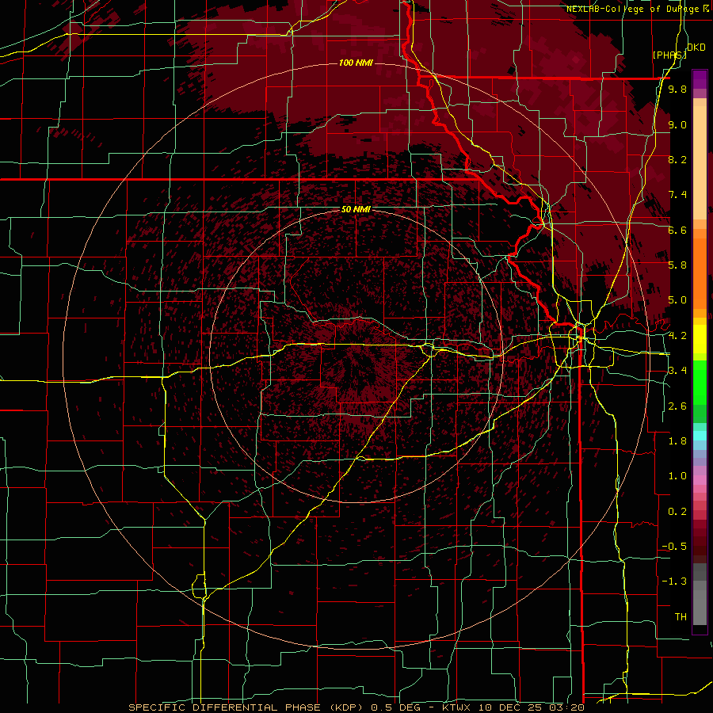Click the 6.6 value on the color scale

point(677,230)
